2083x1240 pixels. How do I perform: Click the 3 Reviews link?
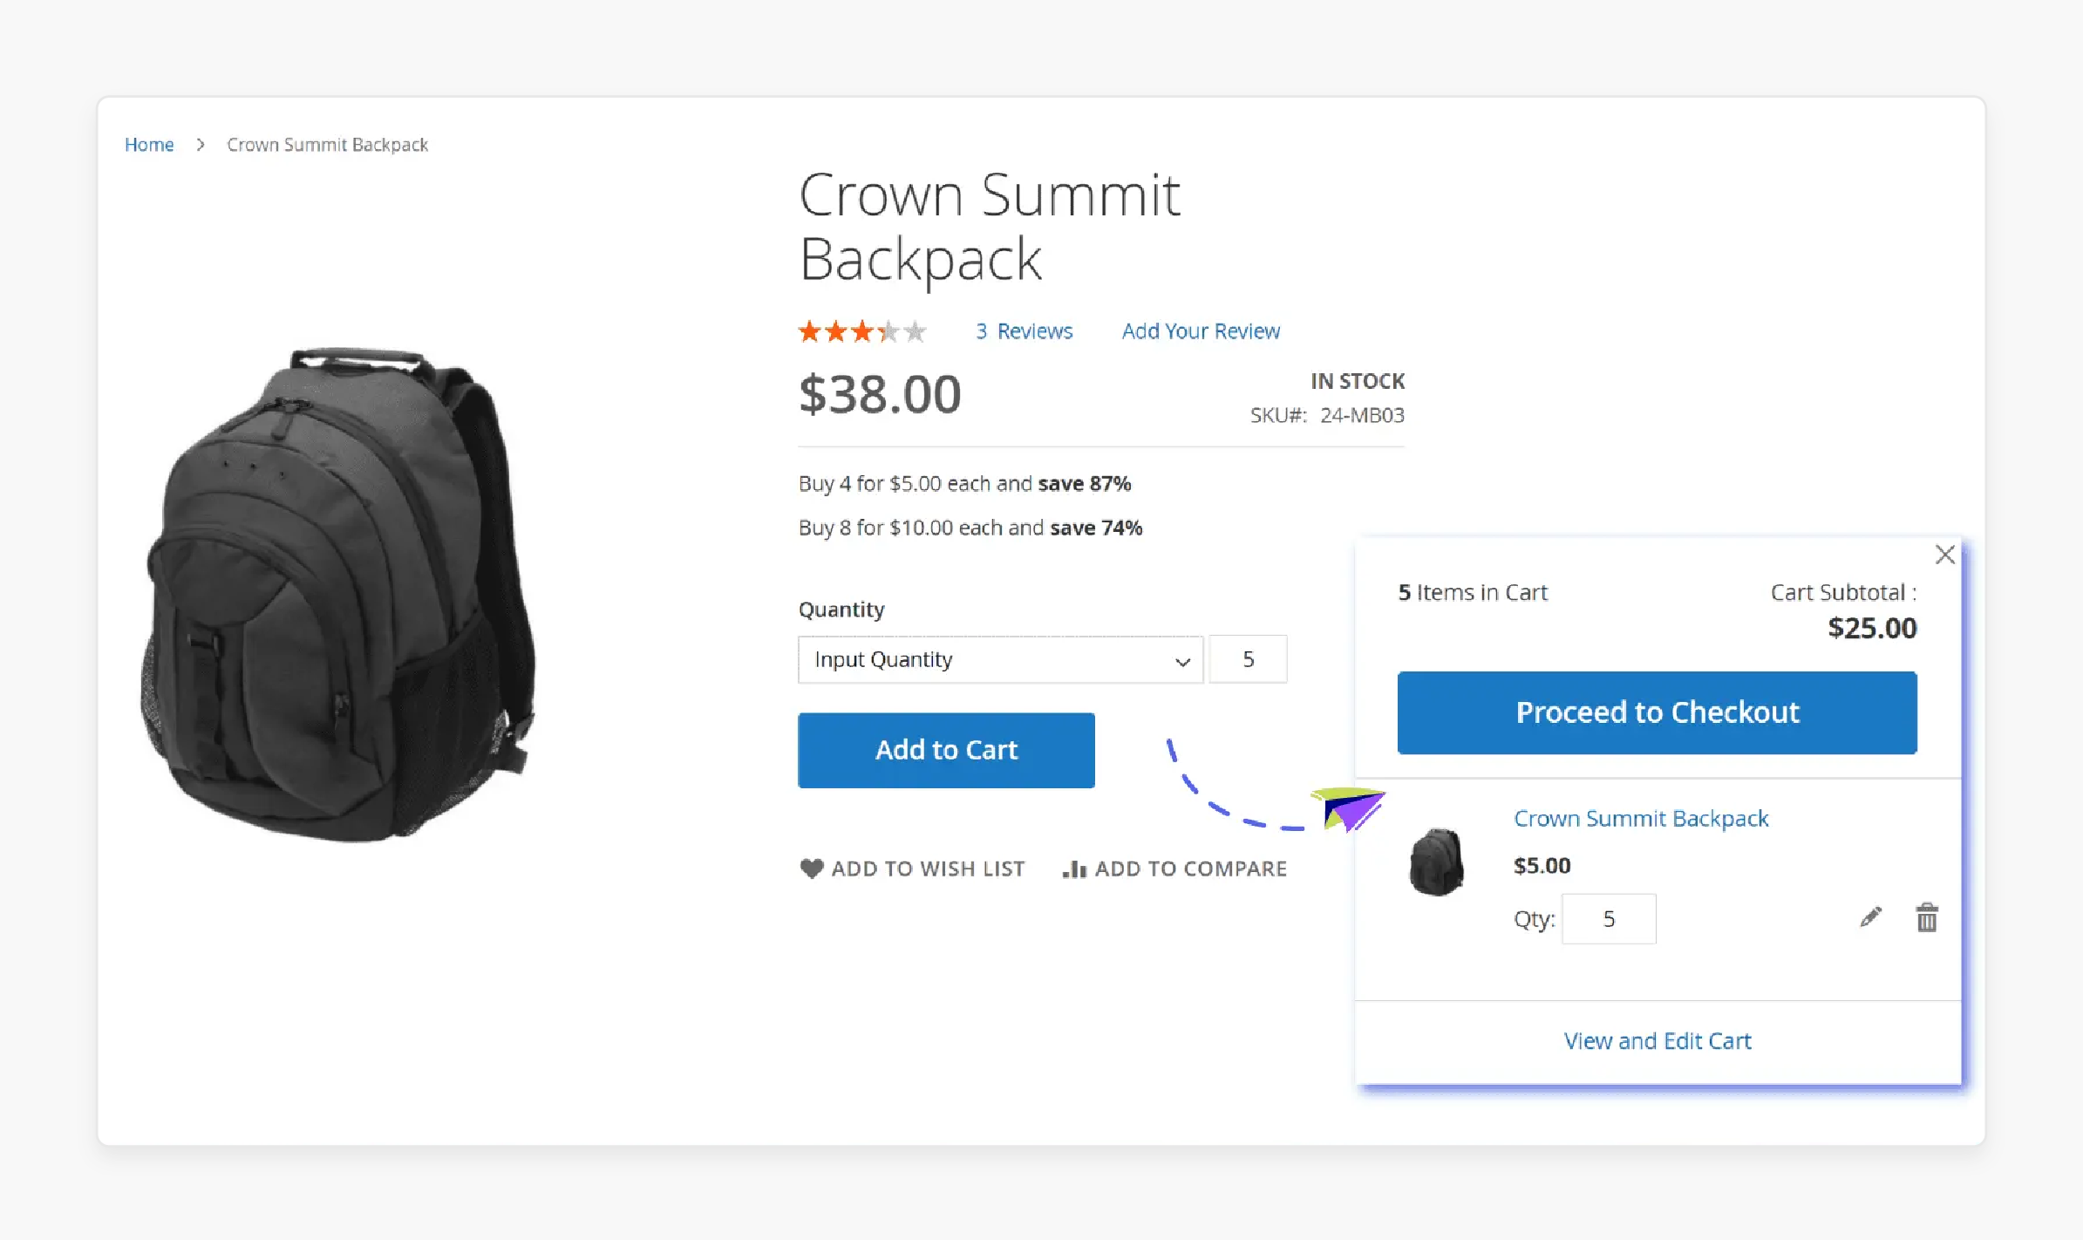point(1023,330)
